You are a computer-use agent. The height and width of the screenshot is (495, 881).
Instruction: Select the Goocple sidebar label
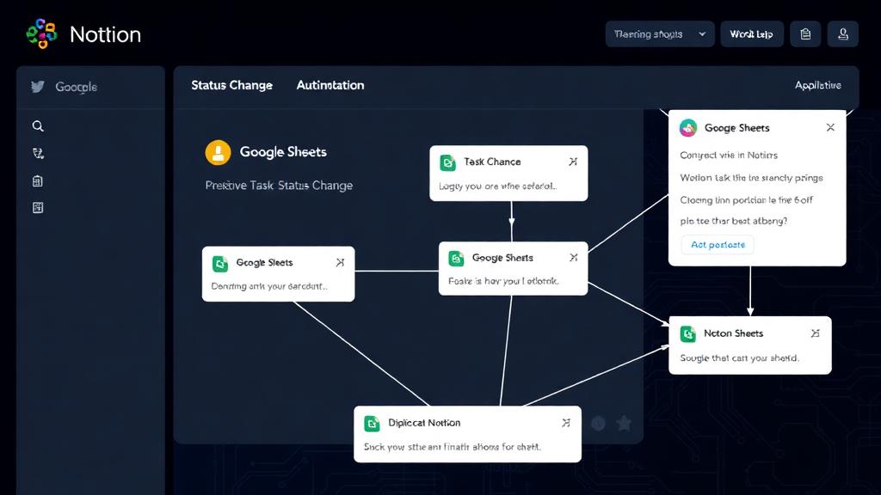click(x=76, y=87)
